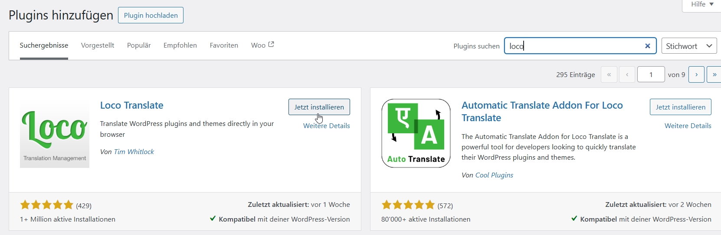The height and width of the screenshot is (235, 721).
Task: Select the Empfohlen tab
Action: pyautogui.click(x=180, y=45)
